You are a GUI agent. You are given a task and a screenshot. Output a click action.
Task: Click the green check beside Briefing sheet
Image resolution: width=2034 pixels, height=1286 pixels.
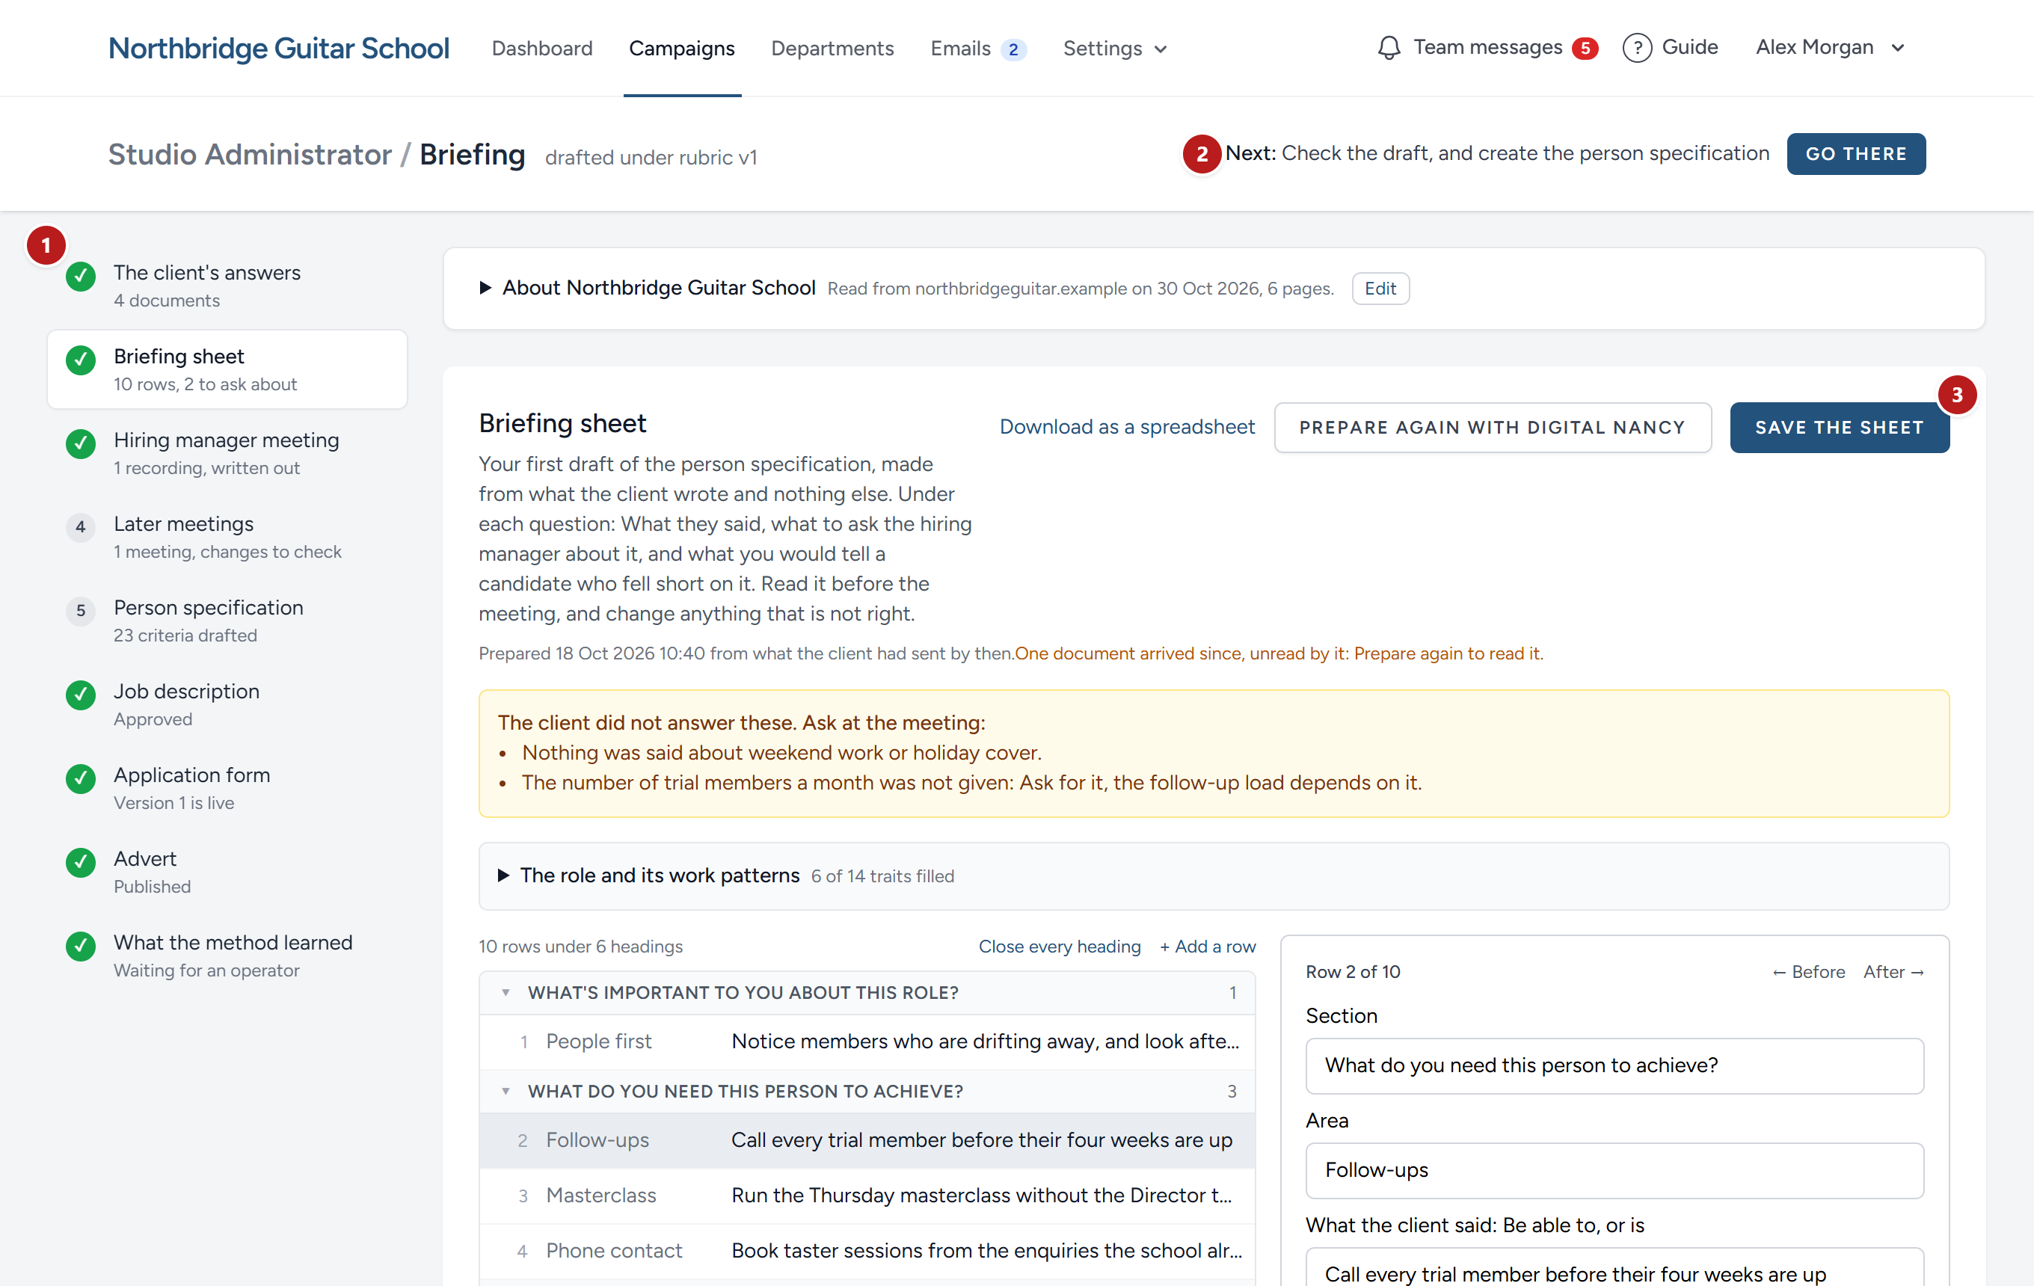click(80, 359)
